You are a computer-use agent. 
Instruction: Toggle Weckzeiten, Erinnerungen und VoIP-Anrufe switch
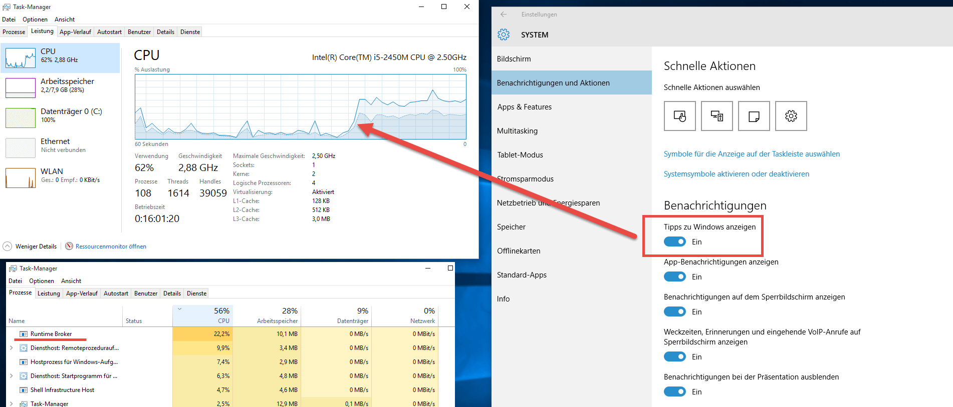pyautogui.click(x=674, y=356)
